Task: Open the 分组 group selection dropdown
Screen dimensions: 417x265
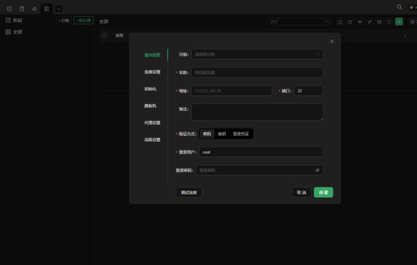Action: tap(257, 54)
